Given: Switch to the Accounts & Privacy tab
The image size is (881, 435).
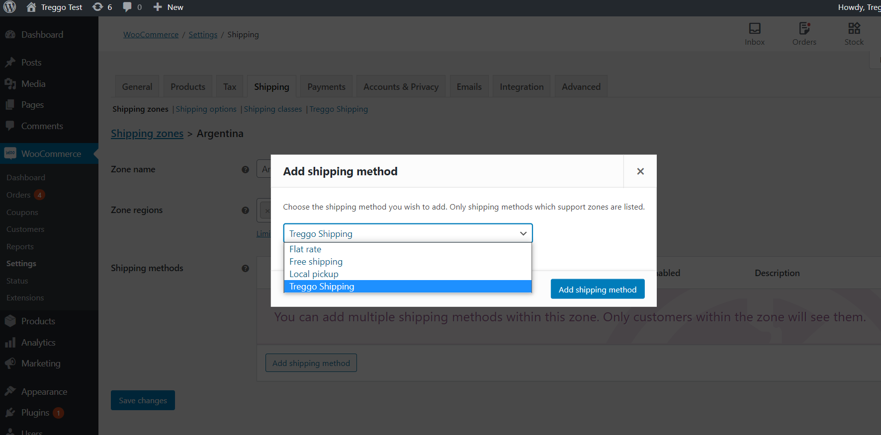Looking at the screenshot, I should pyautogui.click(x=401, y=86).
